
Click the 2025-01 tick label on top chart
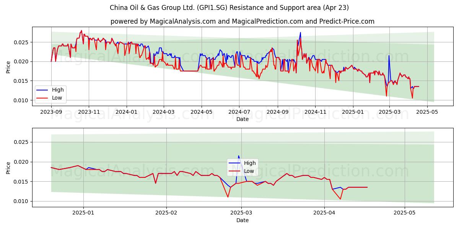pyautogui.click(x=353, y=112)
